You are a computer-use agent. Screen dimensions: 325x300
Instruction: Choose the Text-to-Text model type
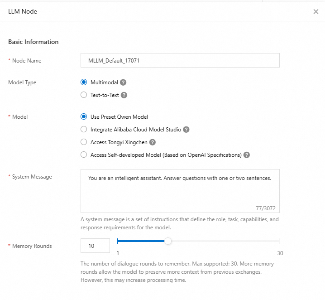(x=83, y=95)
